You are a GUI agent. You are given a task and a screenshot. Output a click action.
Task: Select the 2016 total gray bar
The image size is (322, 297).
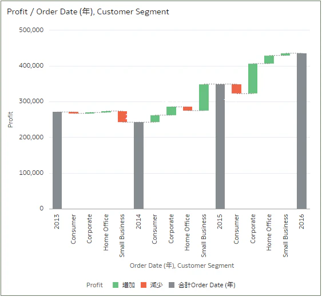[x=301, y=131]
